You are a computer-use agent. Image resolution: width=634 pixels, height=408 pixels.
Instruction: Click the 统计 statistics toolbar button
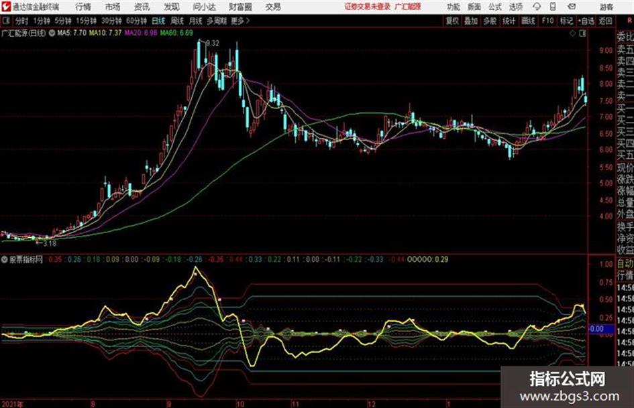[509, 21]
